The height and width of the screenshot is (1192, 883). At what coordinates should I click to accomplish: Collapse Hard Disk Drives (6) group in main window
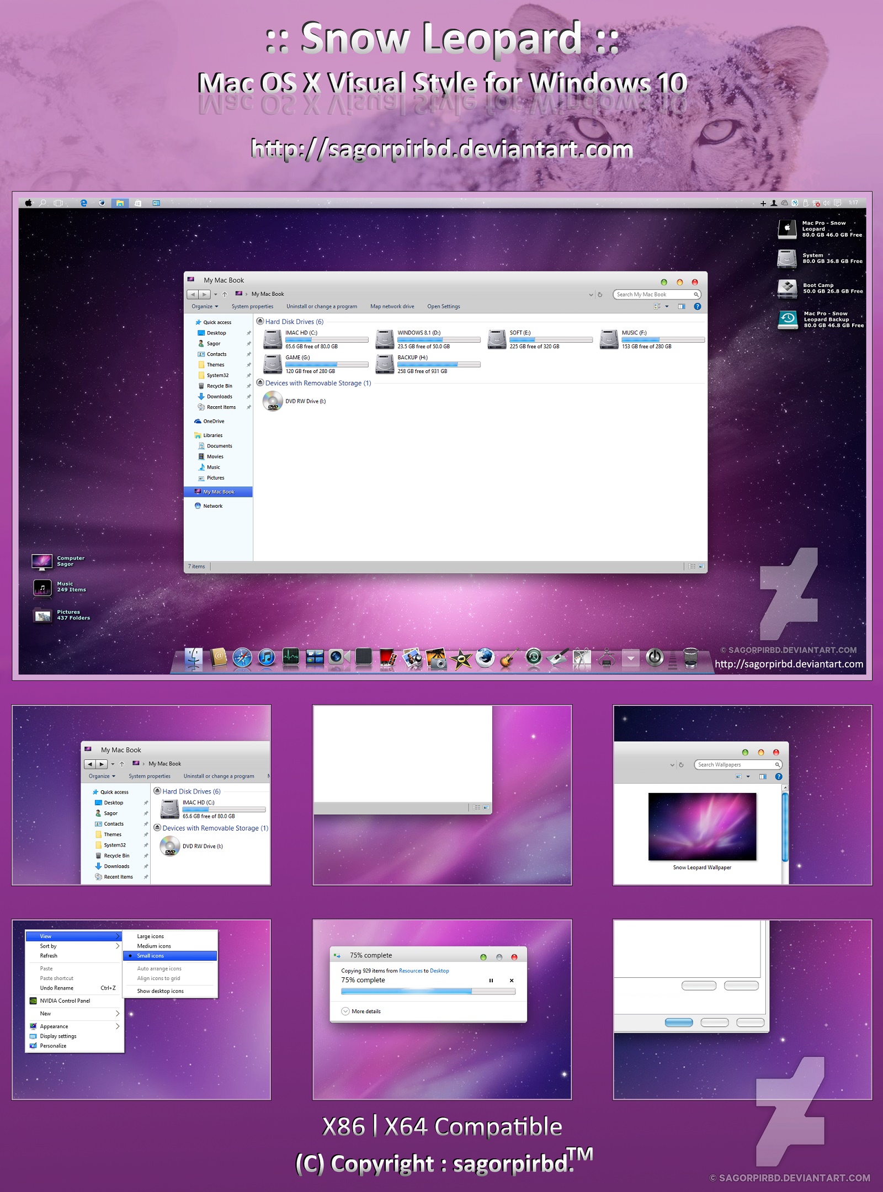click(260, 321)
